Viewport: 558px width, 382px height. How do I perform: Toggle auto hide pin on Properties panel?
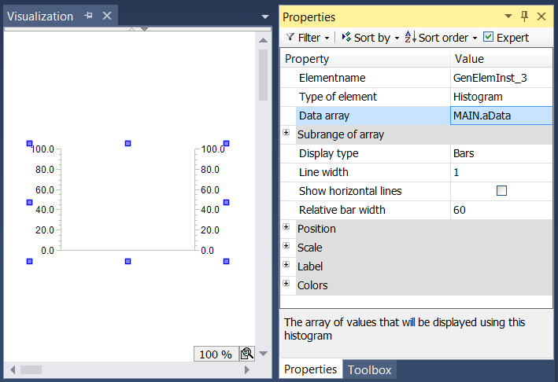click(524, 16)
